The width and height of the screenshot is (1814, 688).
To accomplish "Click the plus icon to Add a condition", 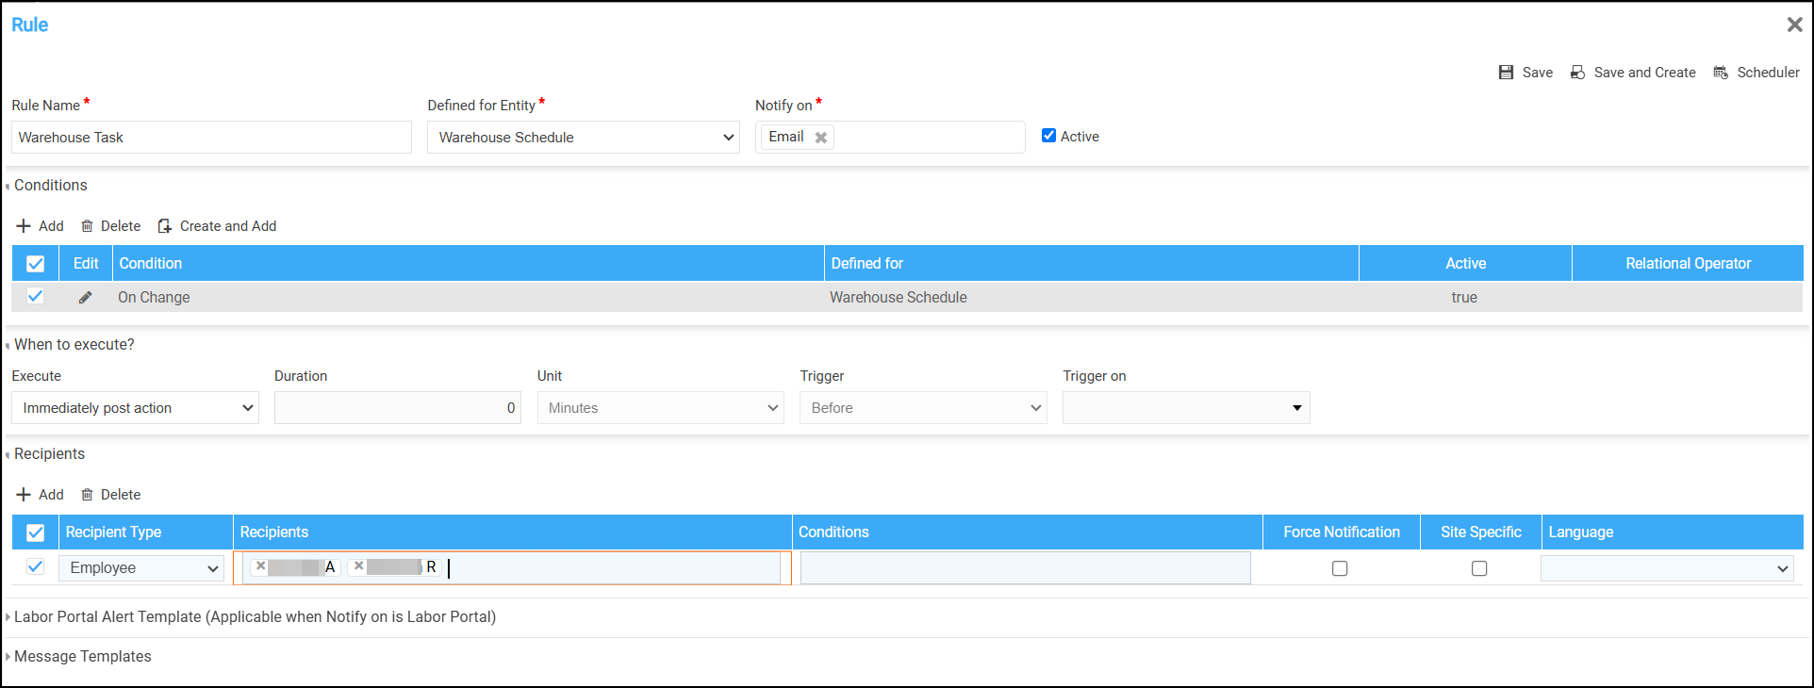I will coord(24,226).
